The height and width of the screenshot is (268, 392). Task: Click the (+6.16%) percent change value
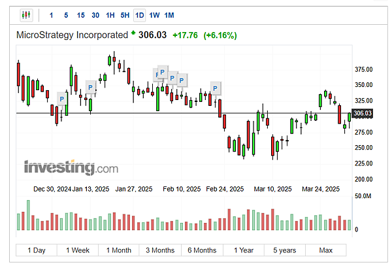(220, 35)
